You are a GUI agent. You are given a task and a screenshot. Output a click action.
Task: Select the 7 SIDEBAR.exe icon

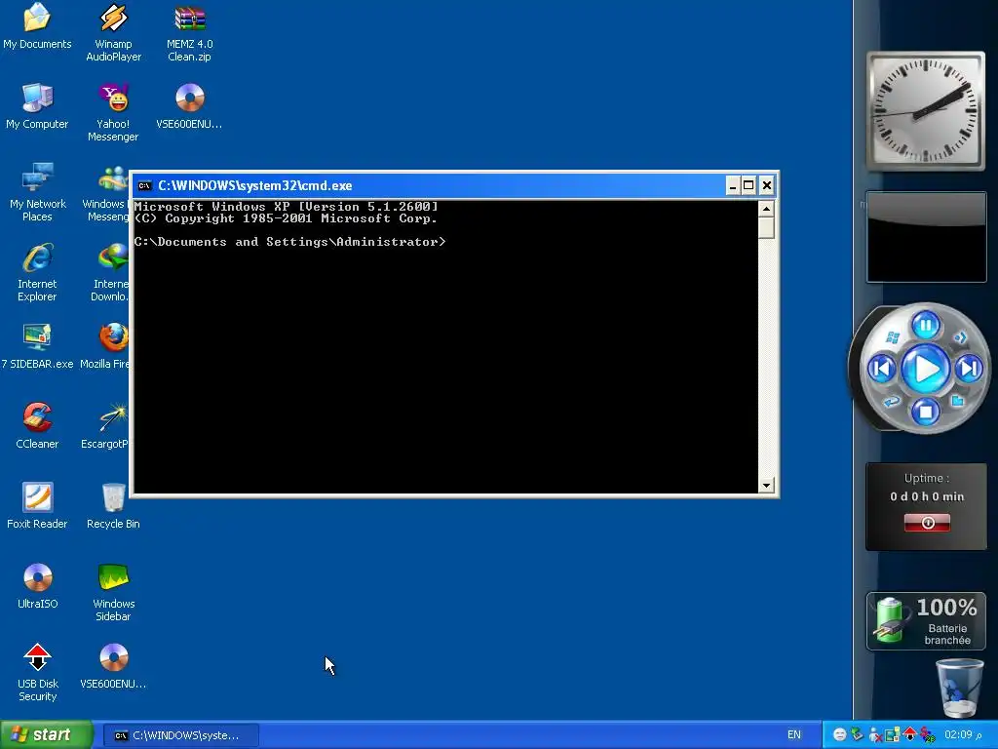pos(37,346)
